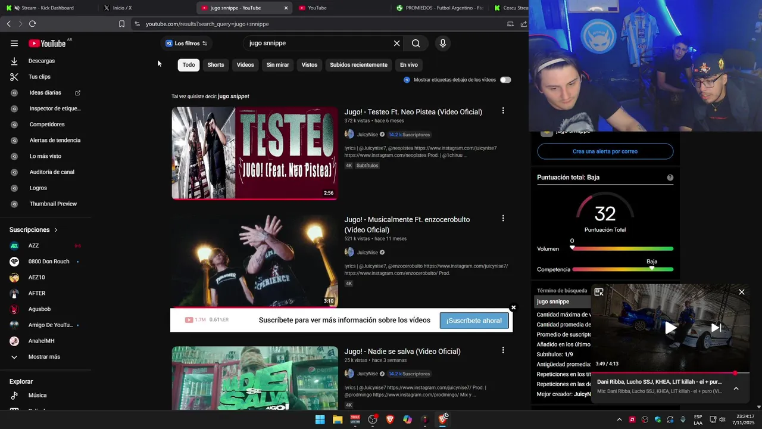Close the miniplayer
Screen dimensions: 762x429
[x=741, y=292]
